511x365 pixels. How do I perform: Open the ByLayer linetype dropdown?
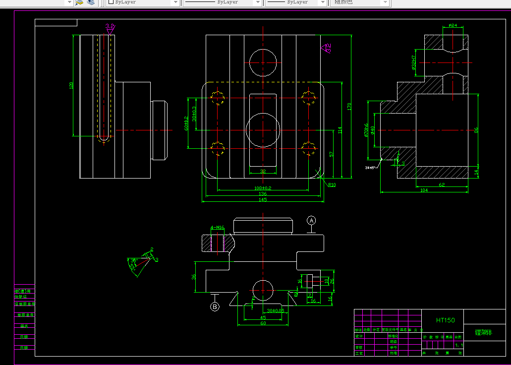coord(223,2)
